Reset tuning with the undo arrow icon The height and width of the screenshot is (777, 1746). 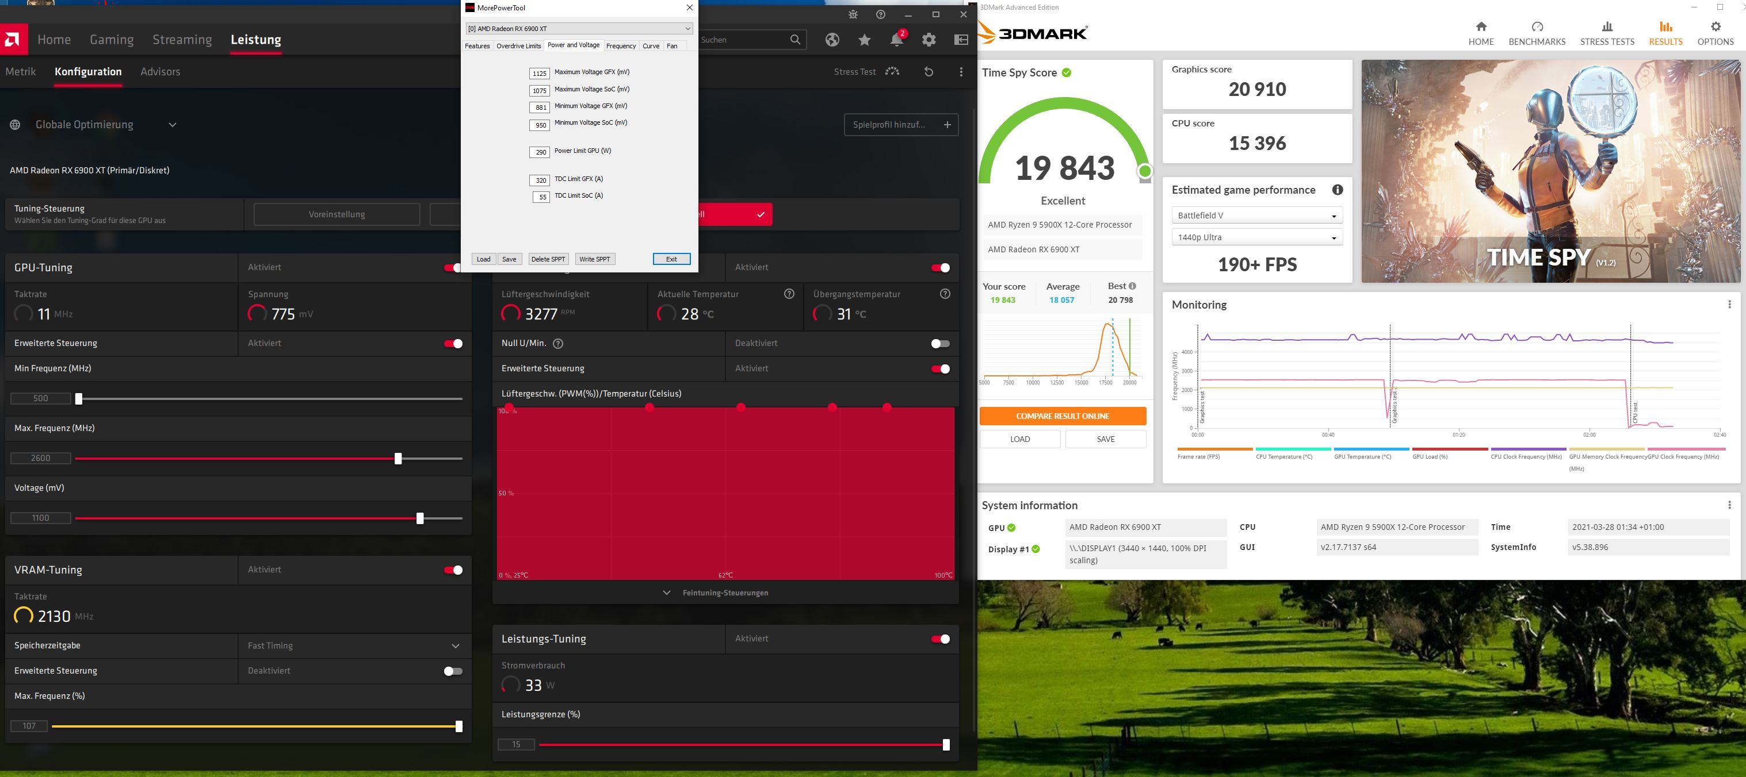point(929,71)
